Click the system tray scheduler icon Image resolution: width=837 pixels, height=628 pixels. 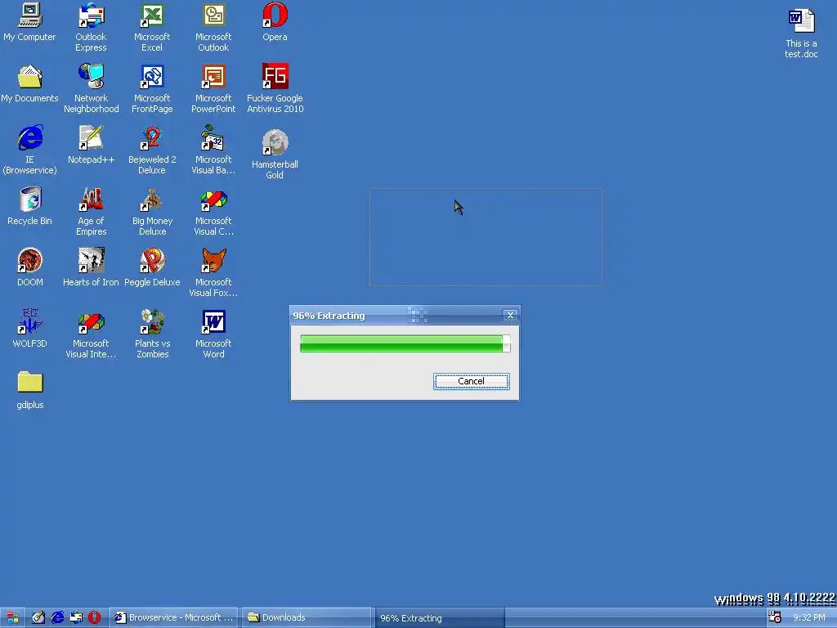tap(775, 617)
